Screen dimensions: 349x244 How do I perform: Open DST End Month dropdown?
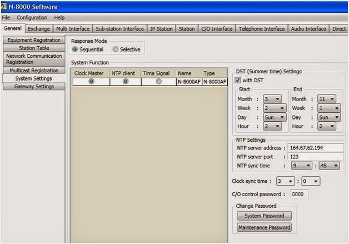click(x=327, y=99)
